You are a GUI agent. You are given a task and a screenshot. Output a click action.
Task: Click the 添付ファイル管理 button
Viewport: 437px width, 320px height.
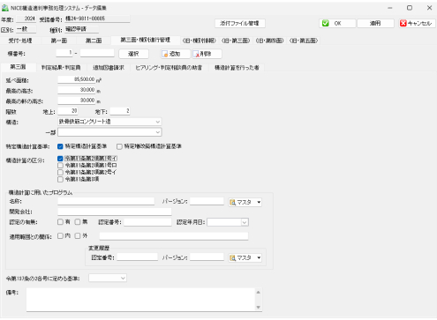(239, 23)
